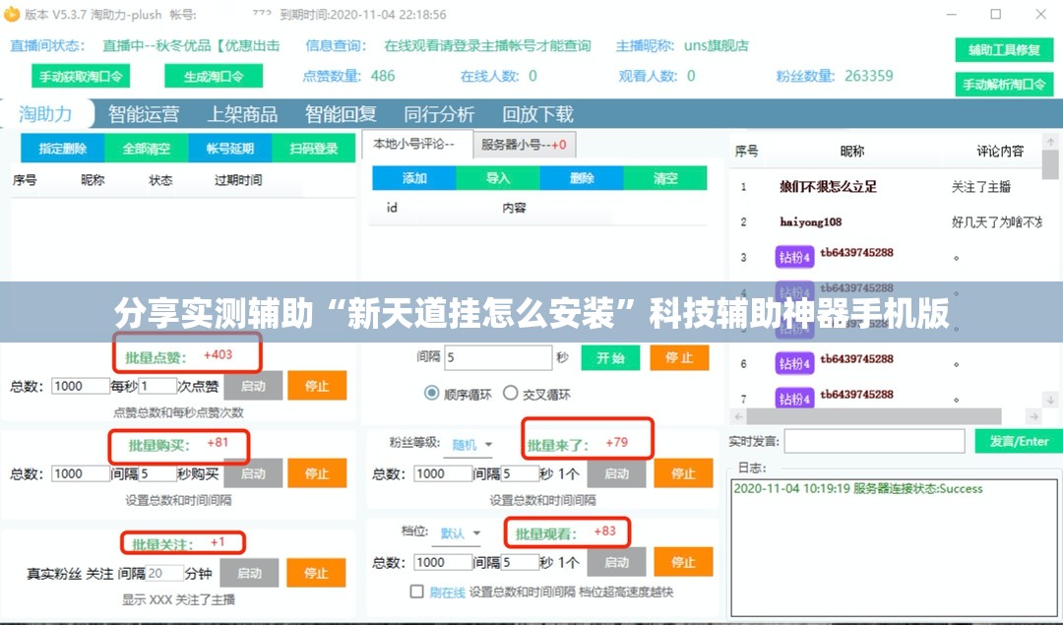Click the 发言/Enter send button
The height and width of the screenshot is (625, 1063).
[x=1019, y=441]
